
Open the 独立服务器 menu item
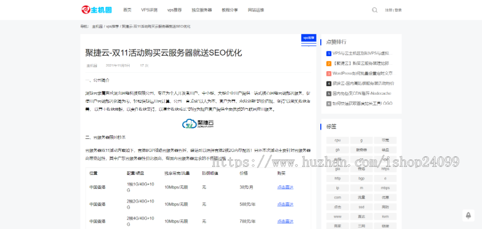[x=202, y=10]
